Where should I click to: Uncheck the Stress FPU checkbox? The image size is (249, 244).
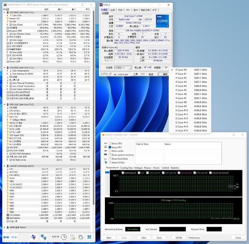(x=110, y=147)
